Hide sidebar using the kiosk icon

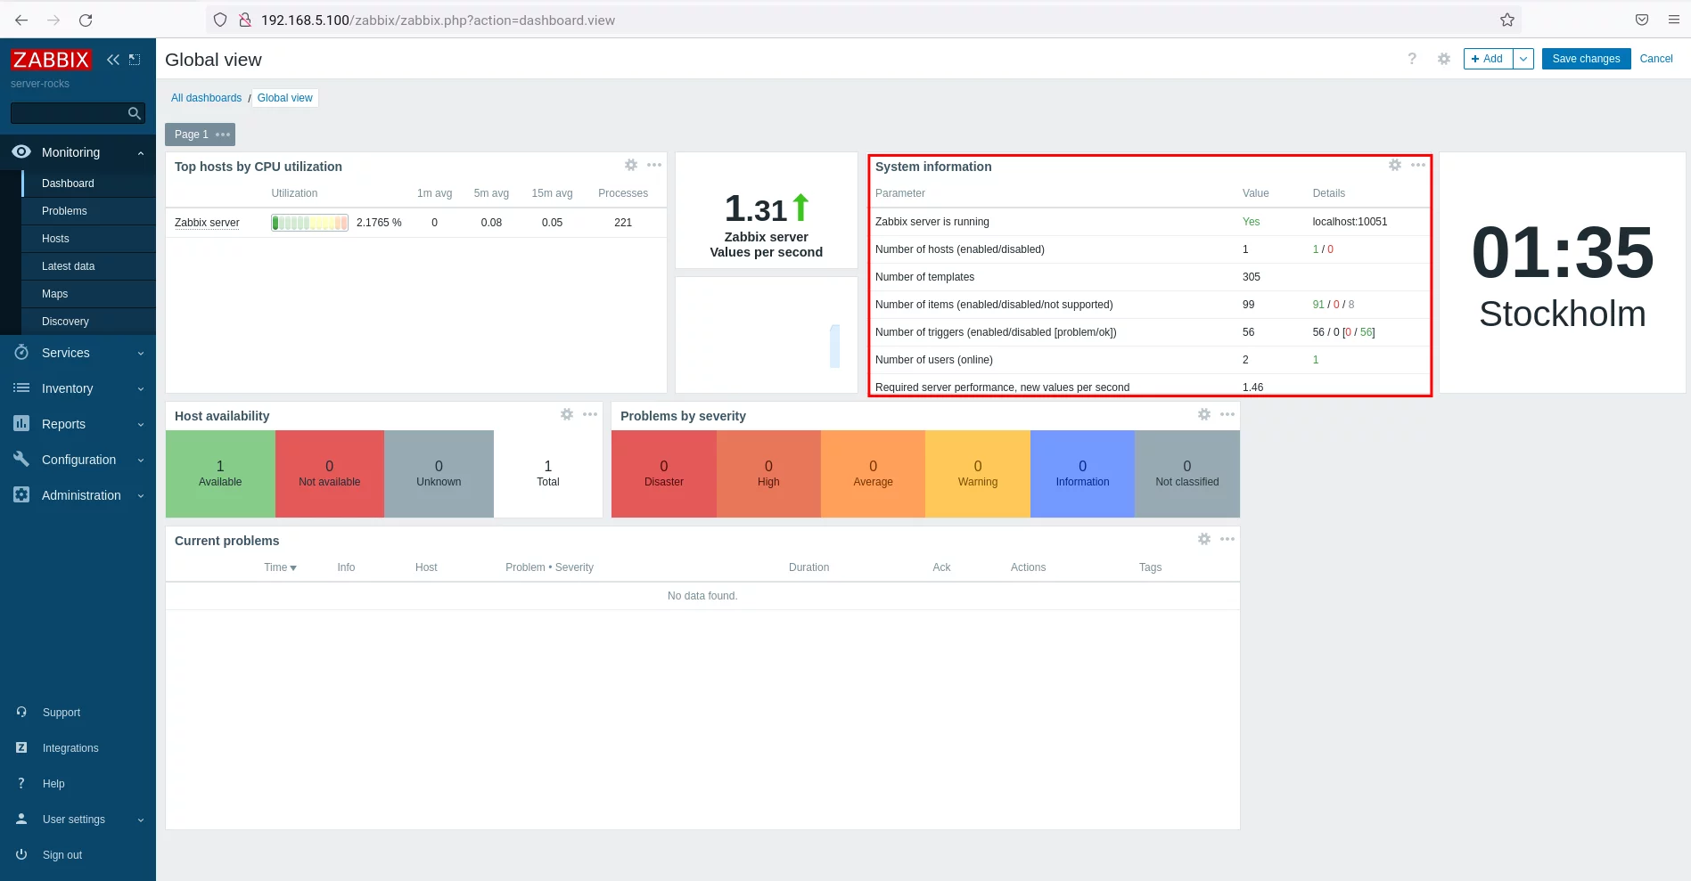point(135,60)
